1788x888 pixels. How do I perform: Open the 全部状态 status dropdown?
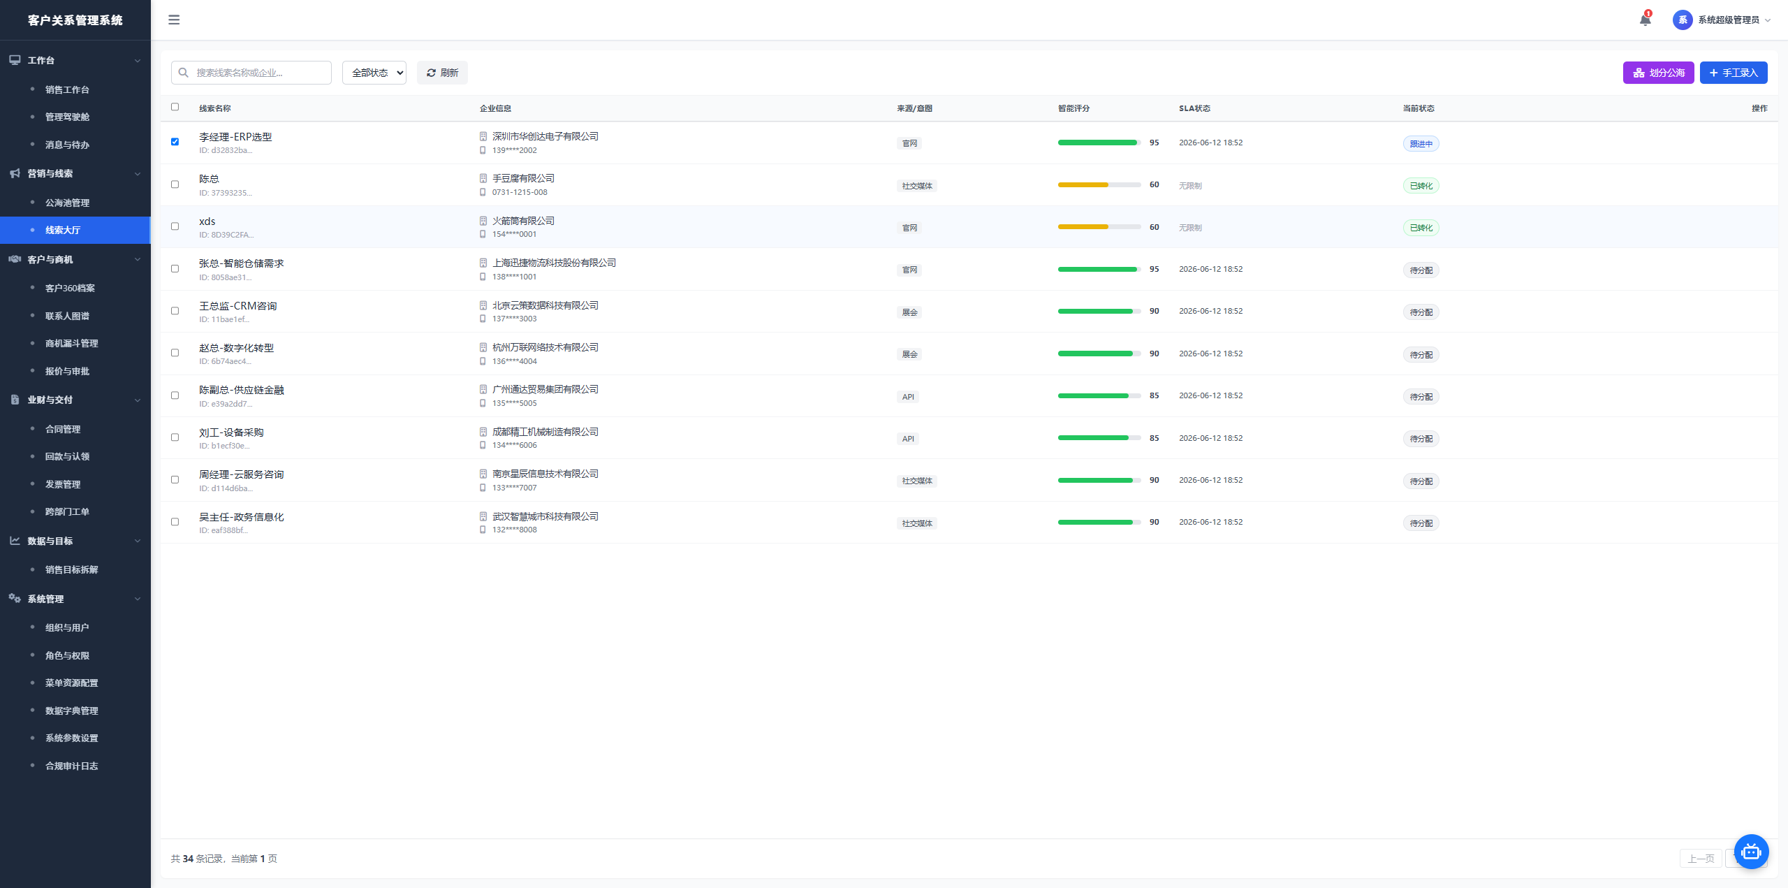click(x=374, y=73)
